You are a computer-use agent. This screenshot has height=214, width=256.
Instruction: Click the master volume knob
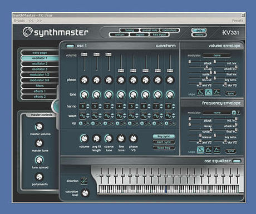39,127
